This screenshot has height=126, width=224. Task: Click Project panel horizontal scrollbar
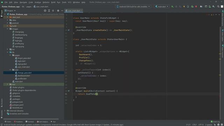point(31,119)
